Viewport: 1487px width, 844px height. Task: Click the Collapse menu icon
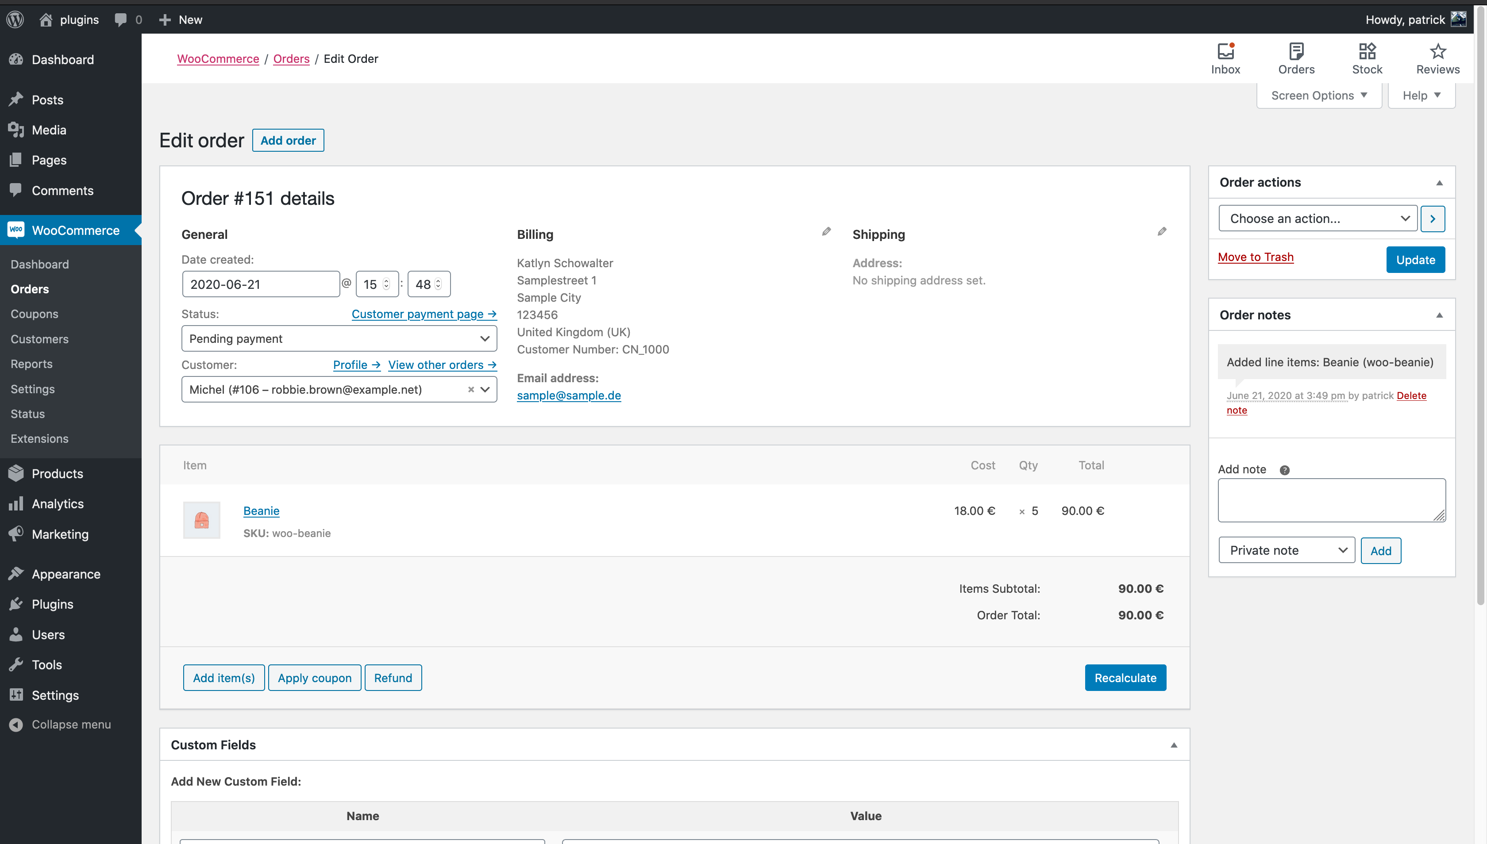pos(16,725)
